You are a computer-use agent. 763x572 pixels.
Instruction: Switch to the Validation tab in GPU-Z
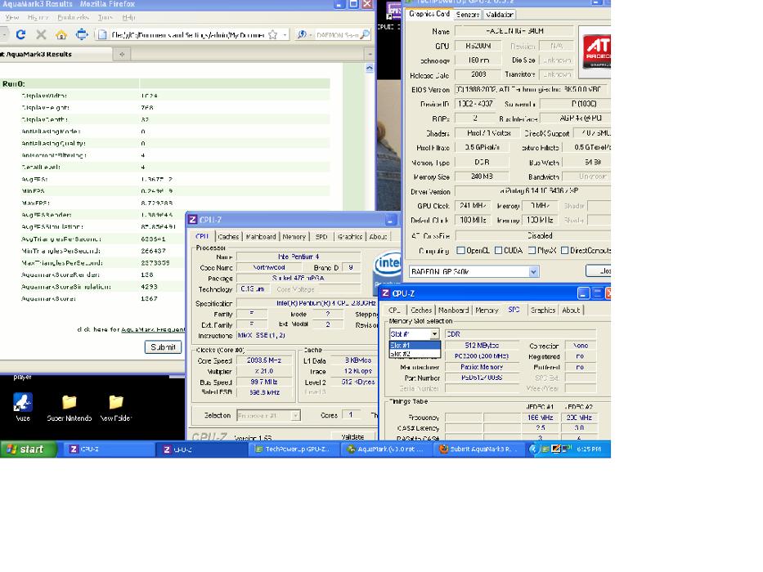coord(499,15)
